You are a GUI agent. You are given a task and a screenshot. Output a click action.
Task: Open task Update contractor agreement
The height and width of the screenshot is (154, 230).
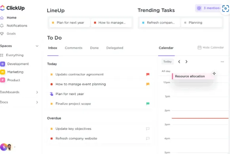coord(79,74)
